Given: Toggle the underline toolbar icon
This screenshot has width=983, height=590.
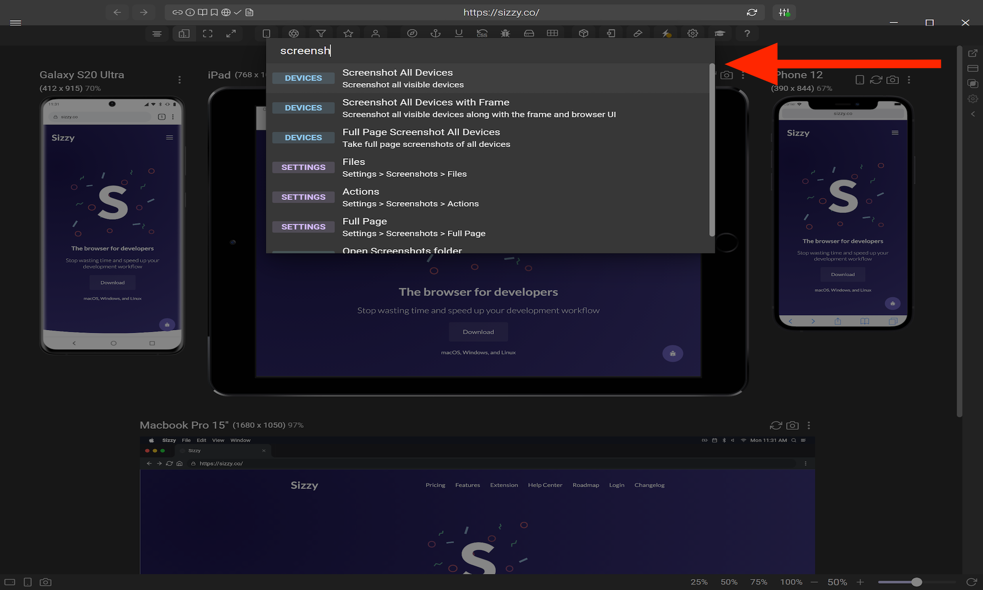Looking at the screenshot, I should point(459,33).
